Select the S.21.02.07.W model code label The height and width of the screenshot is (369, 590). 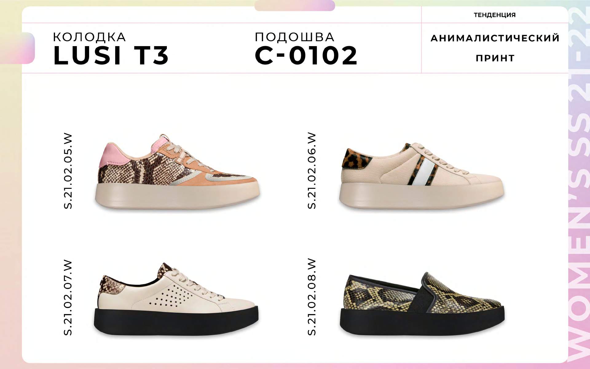pos(68,298)
